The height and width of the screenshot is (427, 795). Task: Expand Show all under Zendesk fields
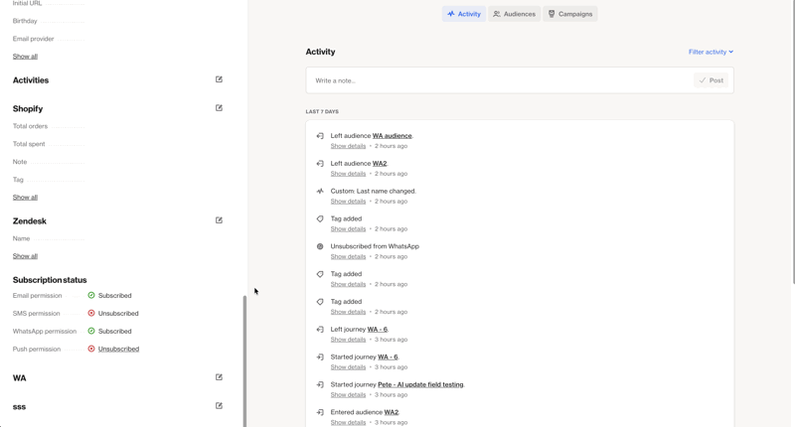pos(25,256)
